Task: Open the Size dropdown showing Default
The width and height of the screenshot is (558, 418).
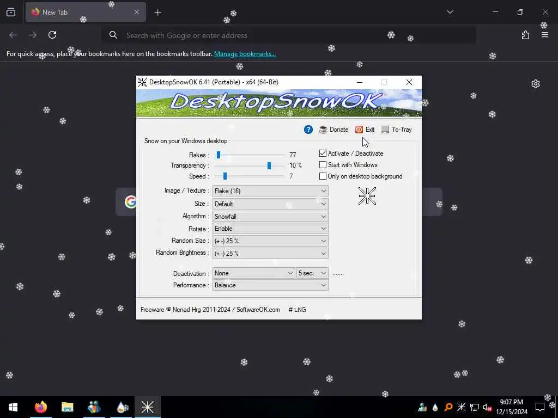Action: 270,204
